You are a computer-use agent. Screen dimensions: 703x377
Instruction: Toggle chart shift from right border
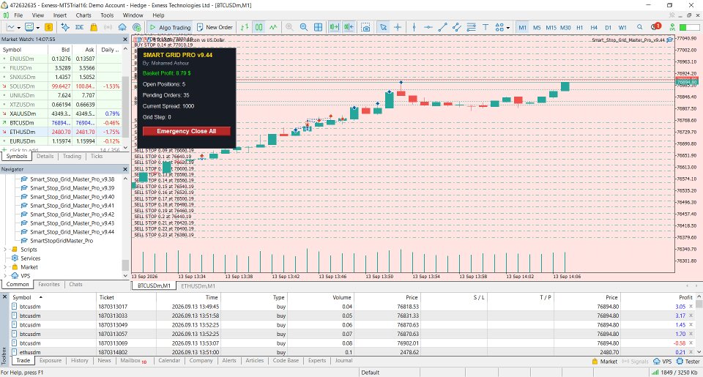click(349, 27)
